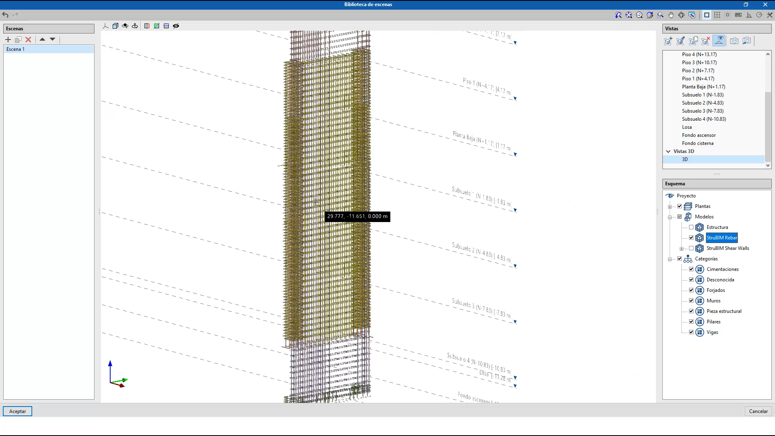The image size is (775, 436).
Task: Select Planta Baja (N+1.17) view
Action: coord(704,87)
